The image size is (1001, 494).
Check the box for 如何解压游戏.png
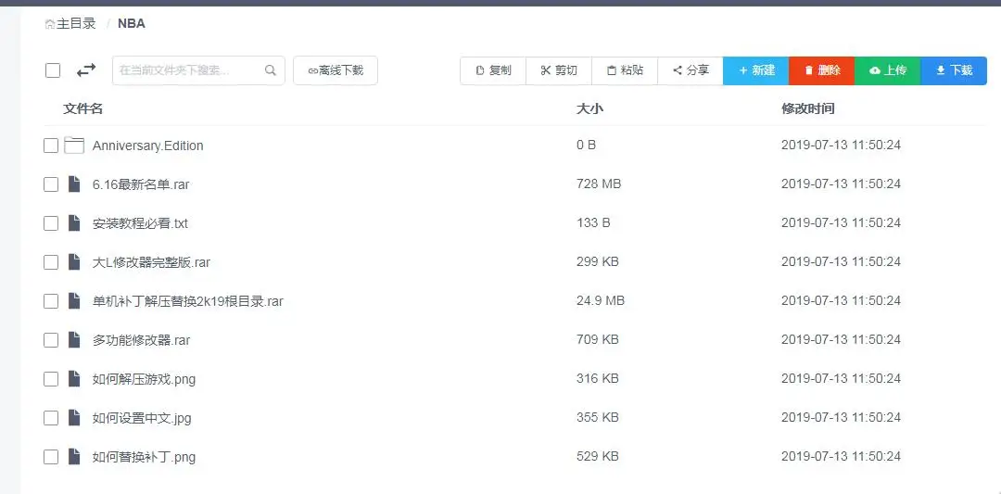tap(51, 379)
